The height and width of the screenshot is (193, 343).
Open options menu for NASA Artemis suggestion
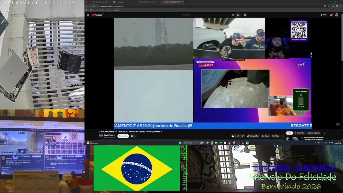[x=326, y=138]
